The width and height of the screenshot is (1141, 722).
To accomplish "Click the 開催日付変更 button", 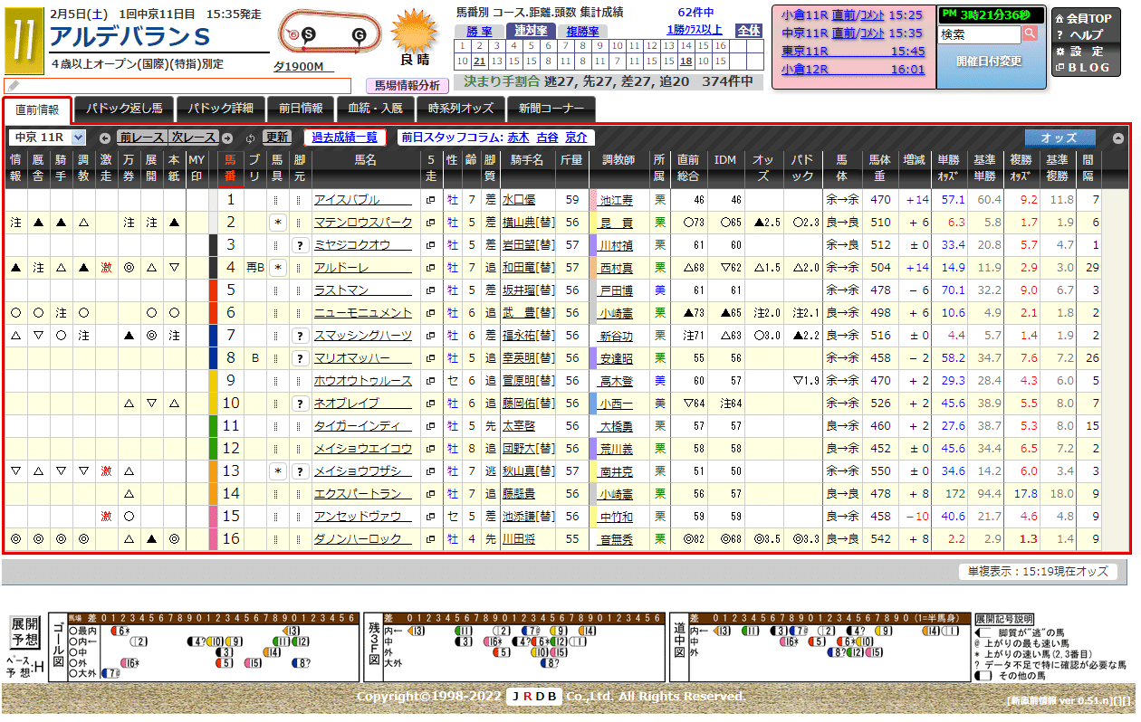I will (988, 62).
